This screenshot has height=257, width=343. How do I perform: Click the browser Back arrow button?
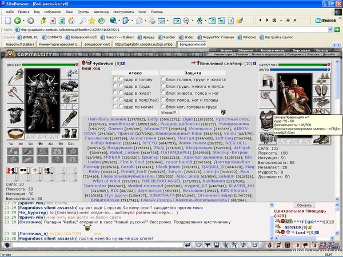(x=6, y=20)
